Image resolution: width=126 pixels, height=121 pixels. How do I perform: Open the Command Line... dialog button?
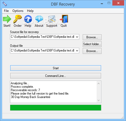click(x=56, y=76)
